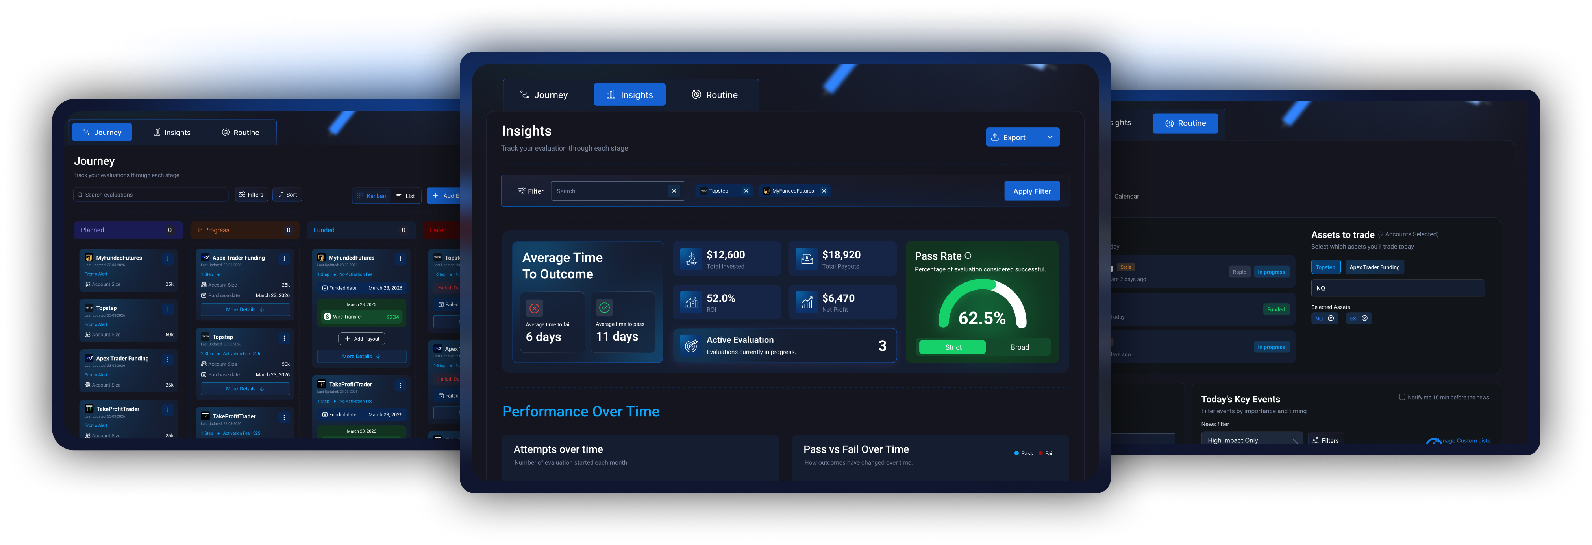Click the Active Evaluation target icon

click(691, 346)
